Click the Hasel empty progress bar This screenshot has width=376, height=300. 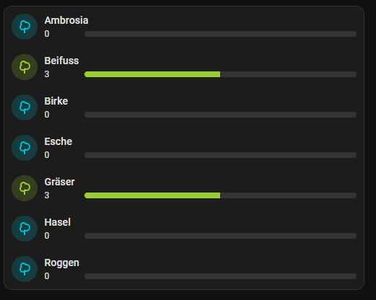pos(220,236)
